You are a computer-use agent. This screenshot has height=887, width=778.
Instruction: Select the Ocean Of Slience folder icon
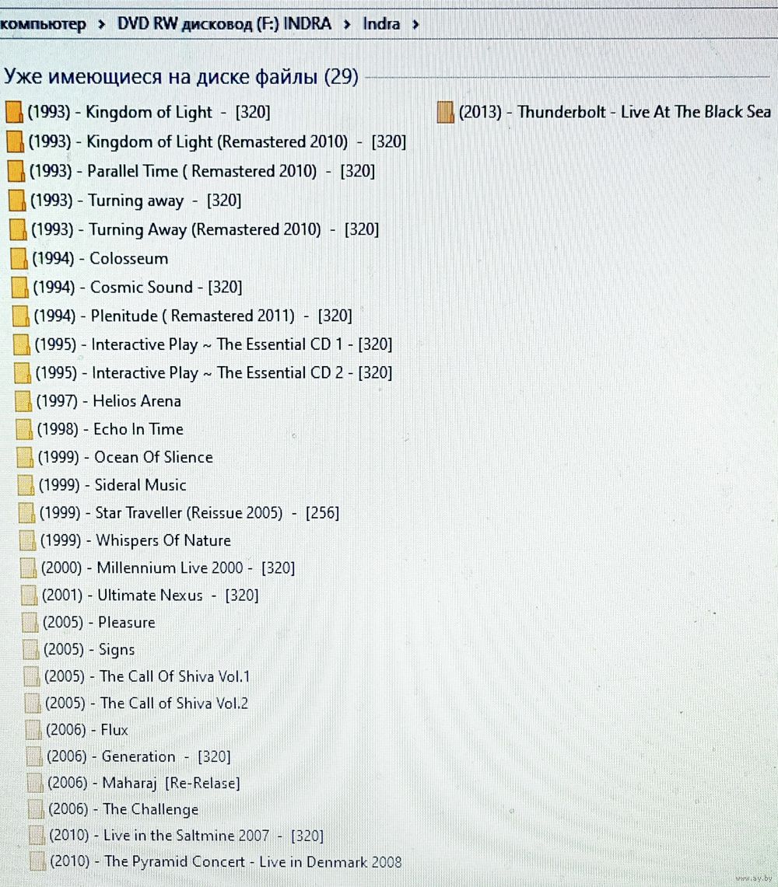[x=24, y=457]
